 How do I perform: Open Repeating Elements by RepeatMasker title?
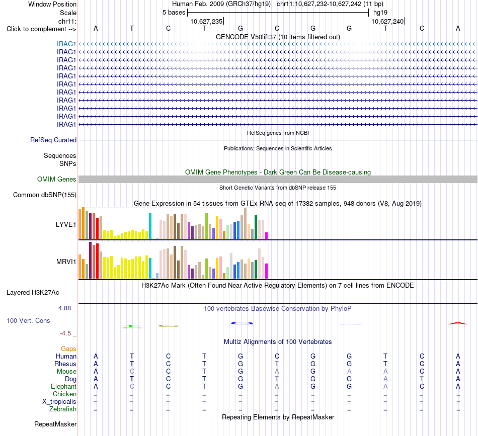[x=278, y=417]
